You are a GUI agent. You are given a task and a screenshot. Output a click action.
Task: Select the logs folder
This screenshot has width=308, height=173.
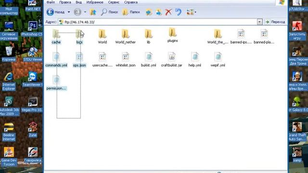[x=79, y=37]
